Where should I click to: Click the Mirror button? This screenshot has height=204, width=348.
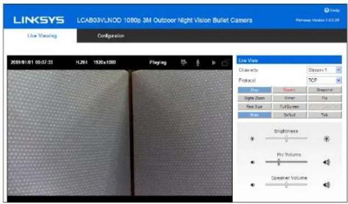point(289,98)
